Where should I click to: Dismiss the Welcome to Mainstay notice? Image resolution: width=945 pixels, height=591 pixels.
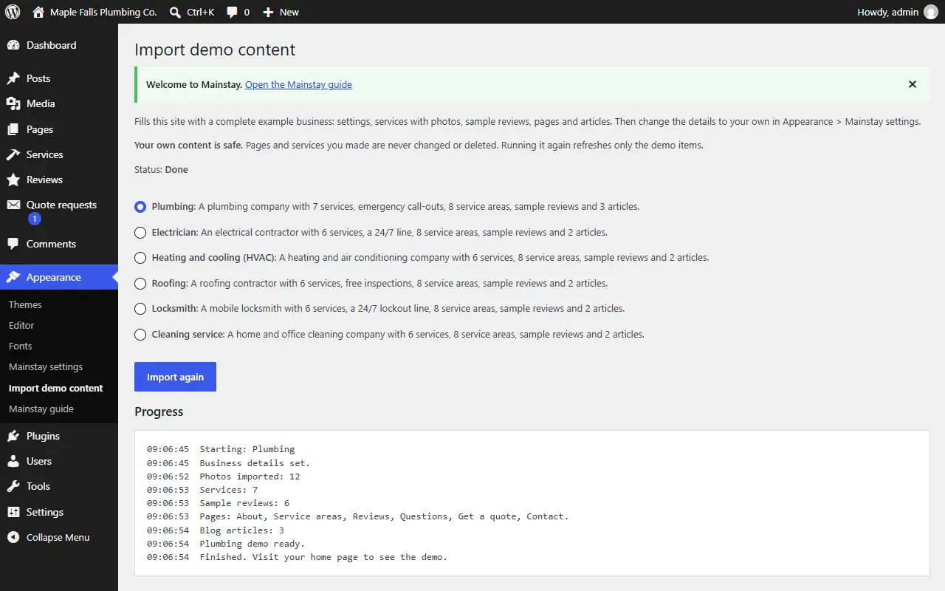tap(913, 84)
